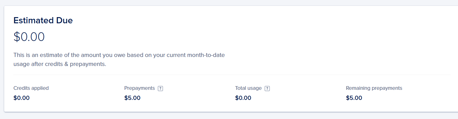Click the $0.00 value under Credits applied
The height and width of the screenshot is (119, 458).
pyautogui.click(x=22, y=98)
